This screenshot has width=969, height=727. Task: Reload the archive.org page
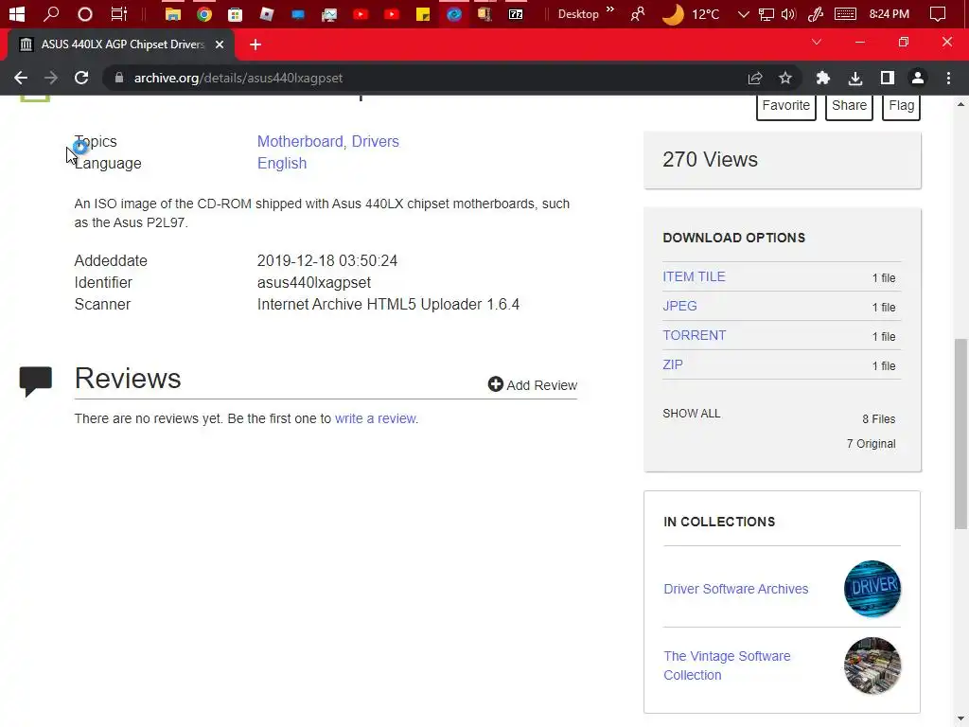81,78
